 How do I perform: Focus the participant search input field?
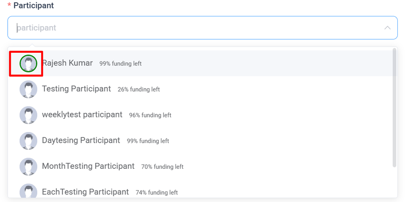pyautogui.click(x=195, y=28)
